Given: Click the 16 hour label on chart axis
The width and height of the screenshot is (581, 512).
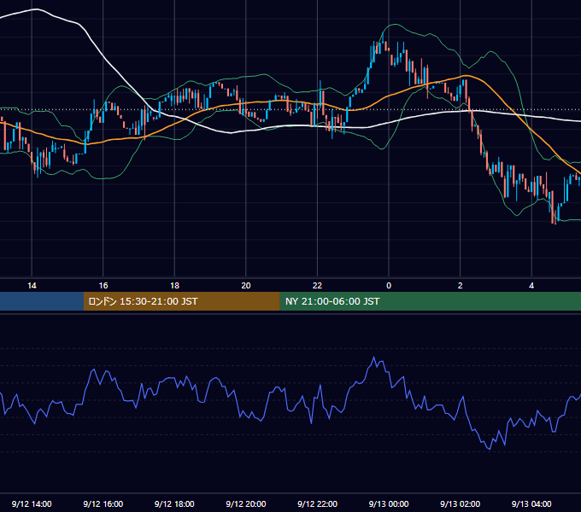Looking at the screenshot, I should coord(103,286).
